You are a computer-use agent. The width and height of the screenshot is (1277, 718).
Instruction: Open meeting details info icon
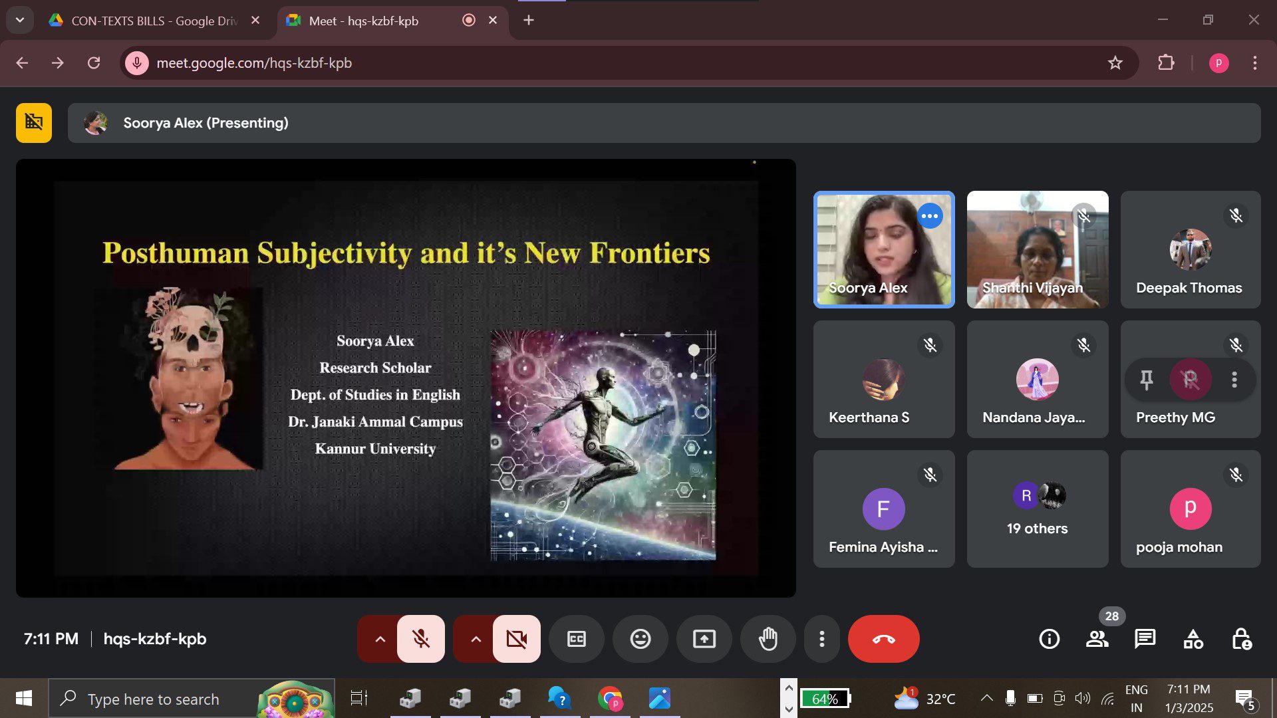1049,639
